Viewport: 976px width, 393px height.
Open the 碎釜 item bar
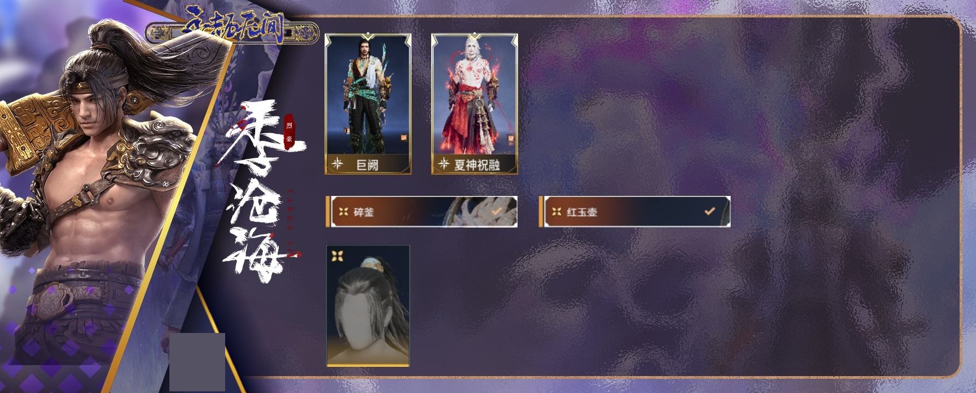click(x=421, y=212)
